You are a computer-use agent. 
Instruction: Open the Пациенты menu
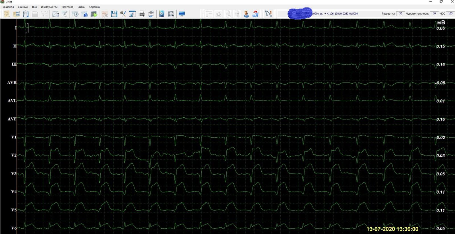point(8,7)
